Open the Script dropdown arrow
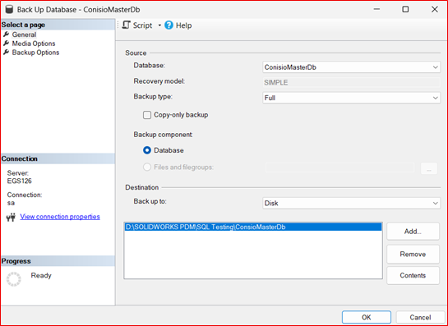The image size is (448, 326). (x=159, y=25)
